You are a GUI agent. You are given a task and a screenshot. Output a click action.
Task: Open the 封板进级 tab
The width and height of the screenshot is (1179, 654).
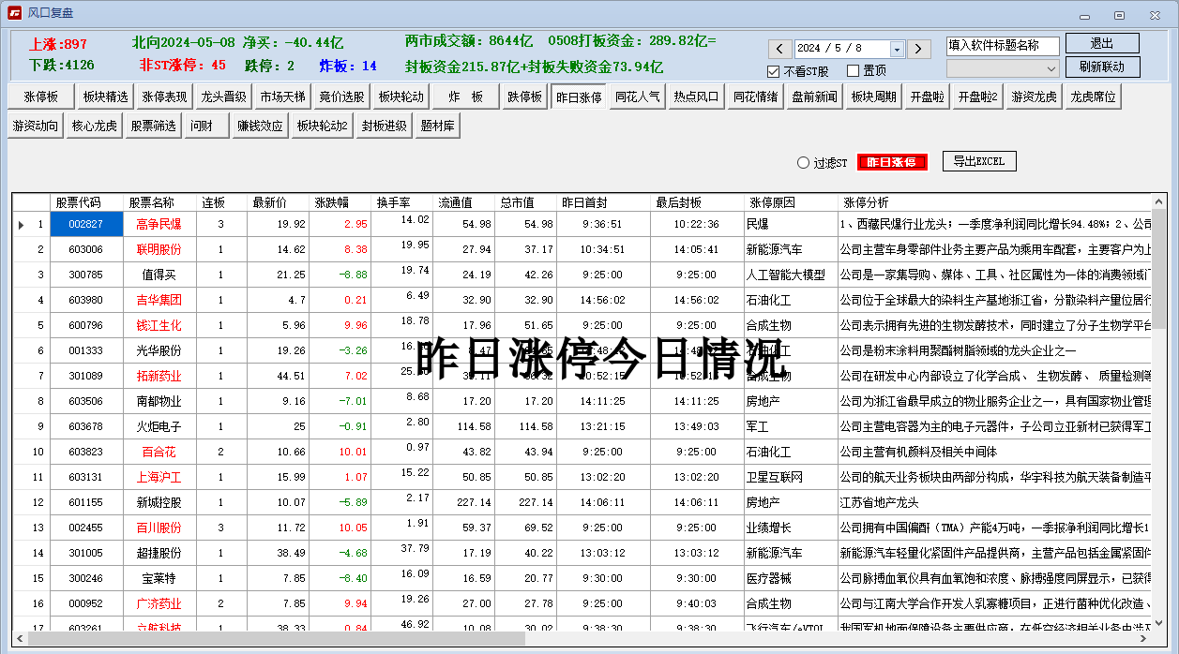[385, 126]
